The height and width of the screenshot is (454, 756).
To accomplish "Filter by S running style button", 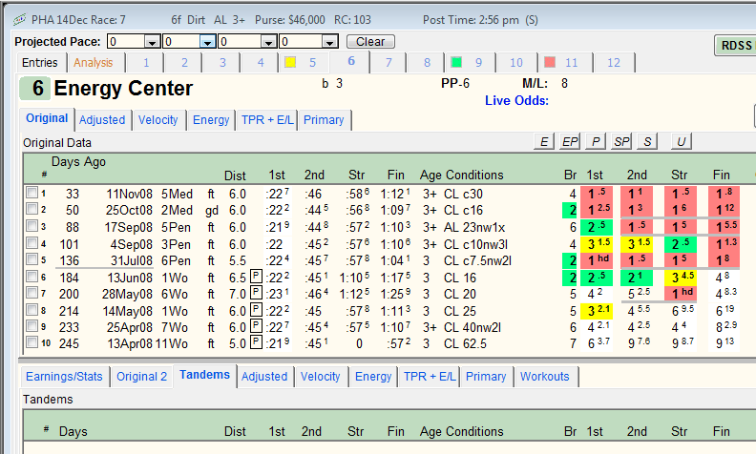I will click(647, 142).
